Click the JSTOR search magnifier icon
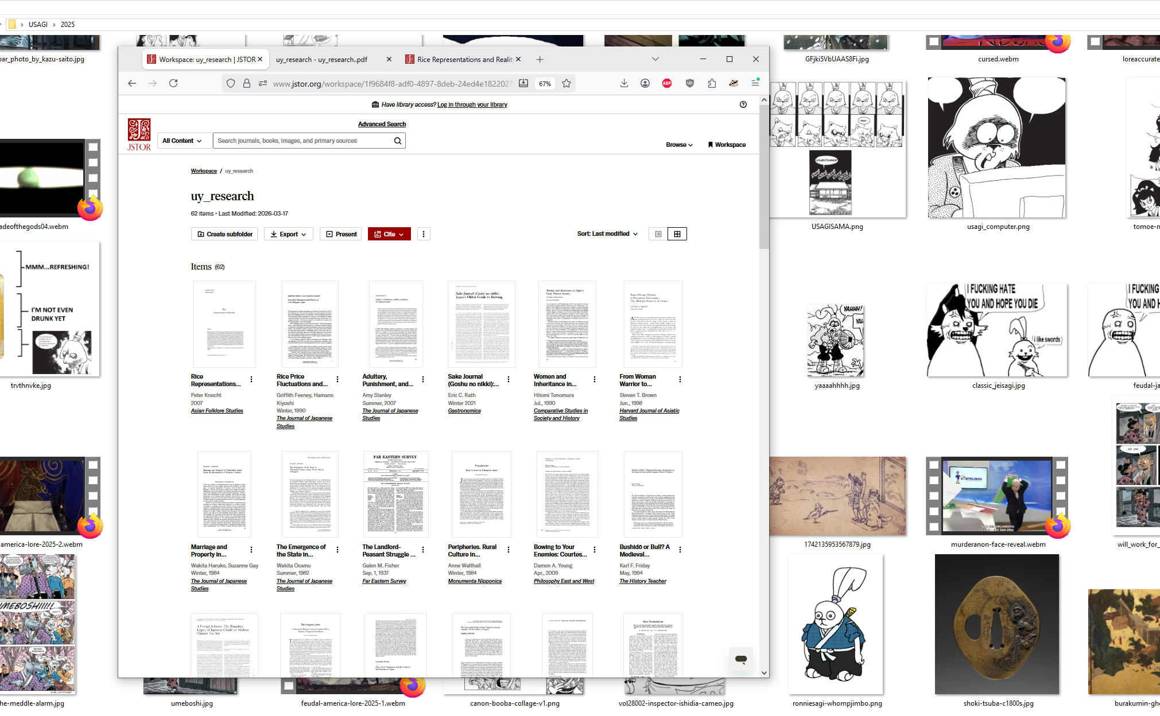The width and height of the screenshot is (1160, 716). click(x=397, y=141)
